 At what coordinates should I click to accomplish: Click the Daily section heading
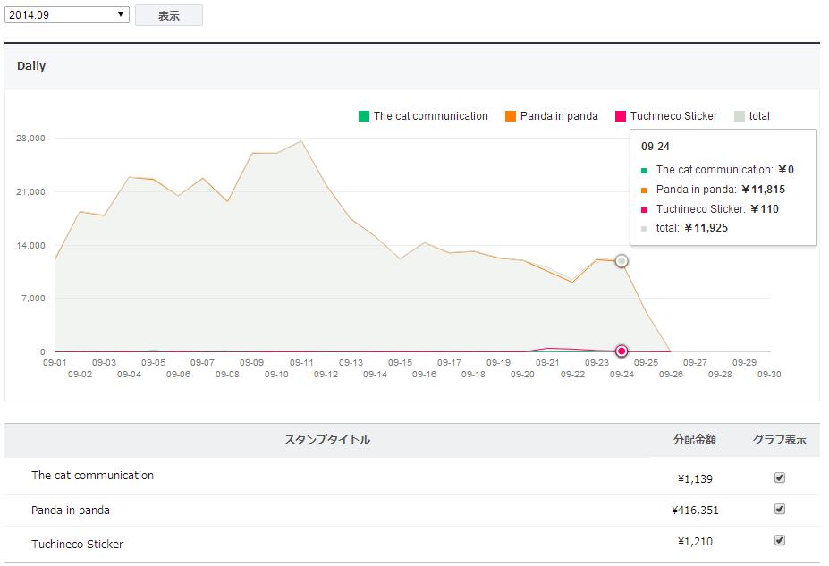click(x=31, y=66)
